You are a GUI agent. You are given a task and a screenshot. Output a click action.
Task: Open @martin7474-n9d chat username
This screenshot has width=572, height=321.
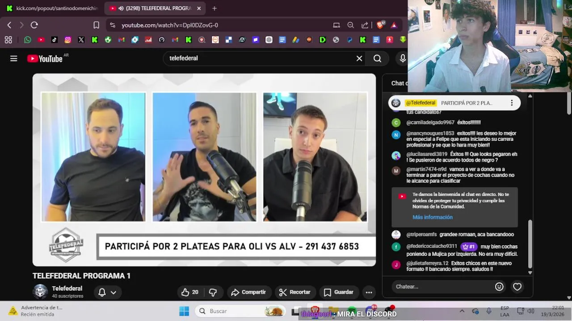click(426, 169)
